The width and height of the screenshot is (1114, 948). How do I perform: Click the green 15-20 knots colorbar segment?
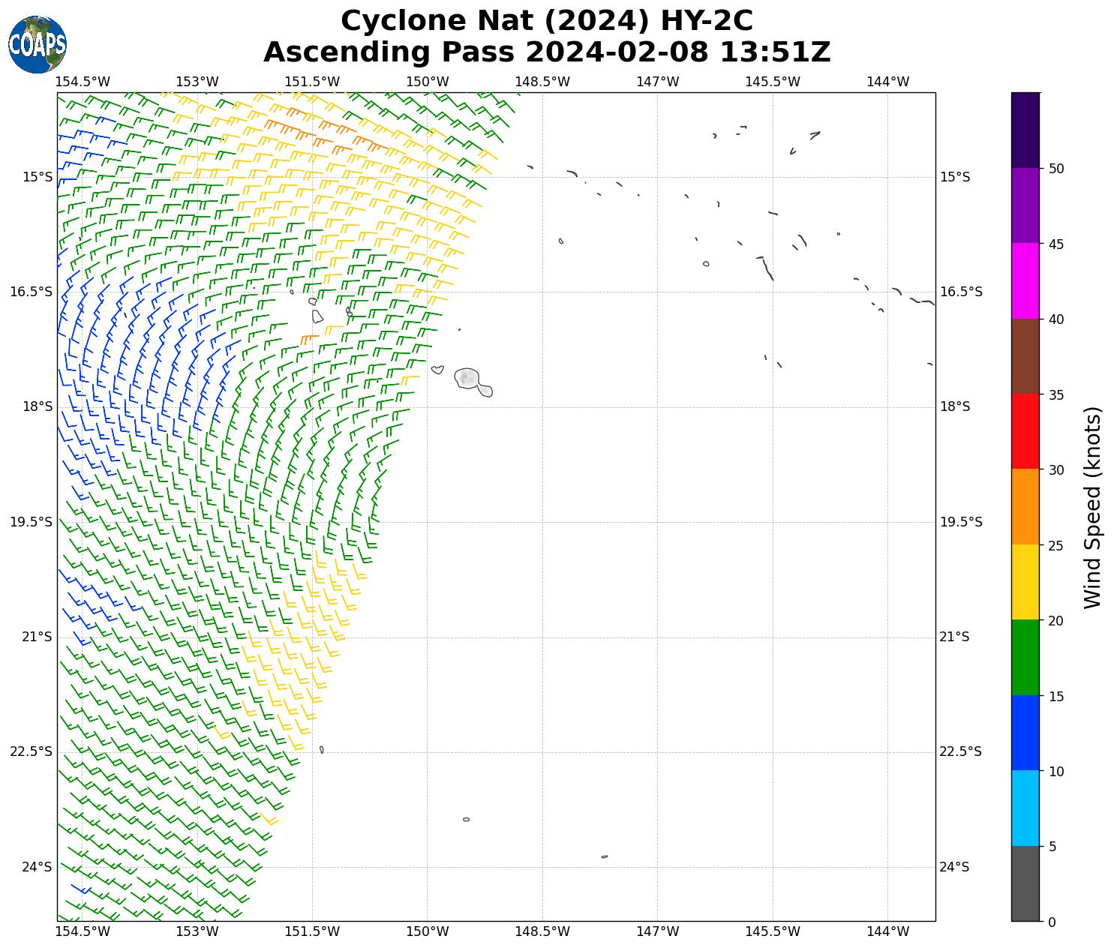[x=1025, y=657]
